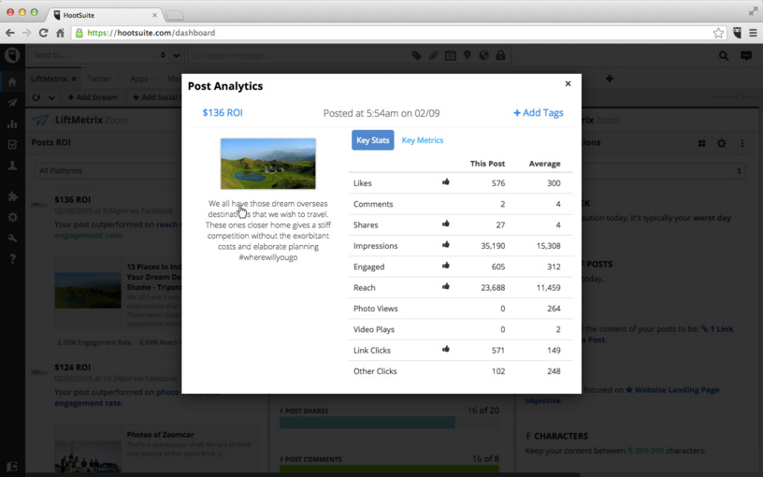763x477 pixels.
Task: Click the HootSuite owl logo in sidebar
Action: coord(12,55)
